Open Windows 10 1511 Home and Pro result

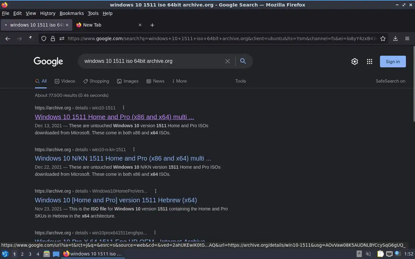point(114,117)
